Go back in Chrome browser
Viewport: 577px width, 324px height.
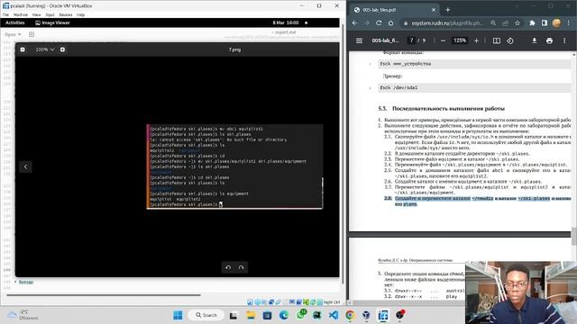point(354,22)
